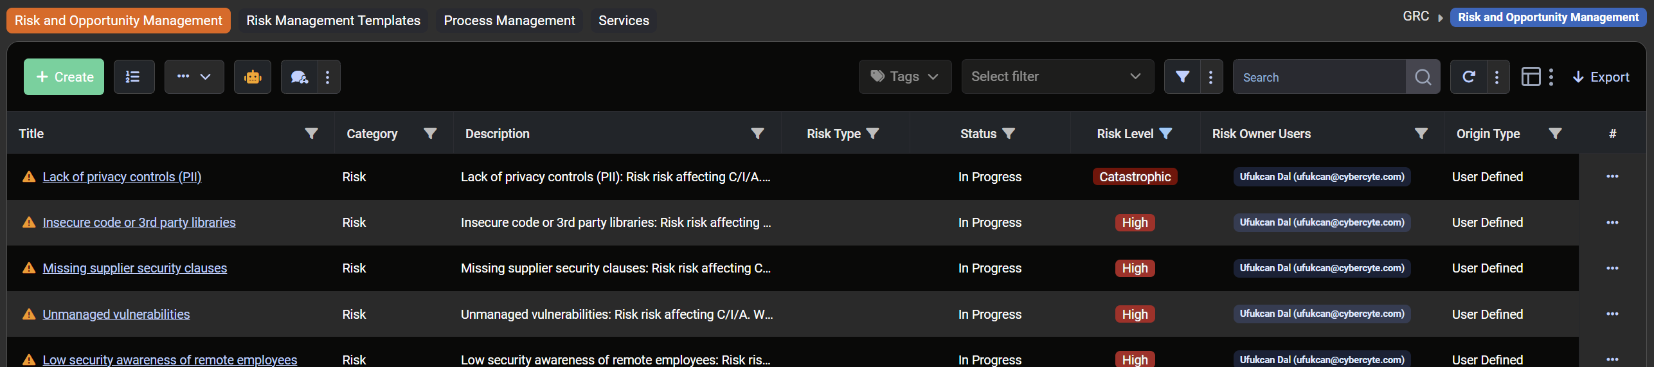Open the Unmanaged vulnerabilities risk link
Viewport: 1654px width, 367px height.
tap(116, 314)
